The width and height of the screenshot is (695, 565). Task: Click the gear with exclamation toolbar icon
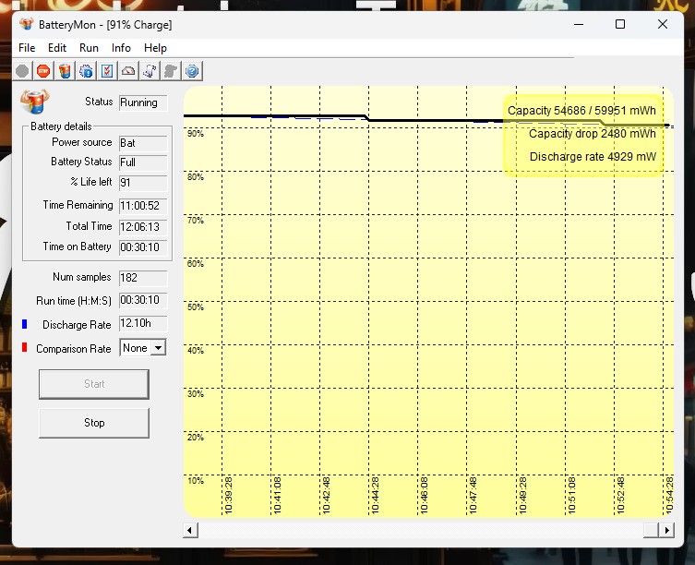[86, 71]
